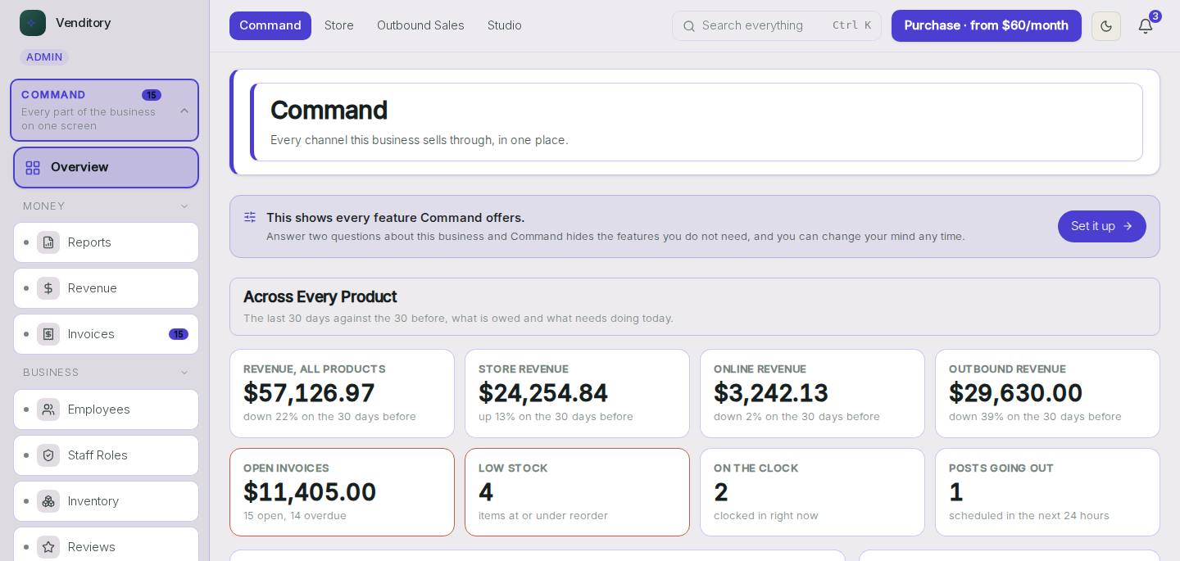Click 'scheduled in the next 24 hours'

click(1029, 516)
